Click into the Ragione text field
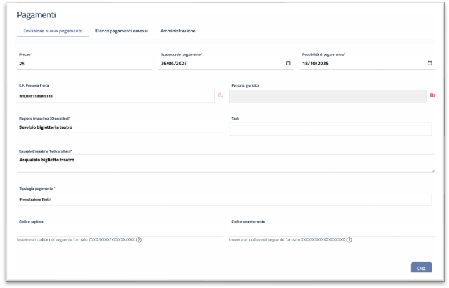Viewport: 449px width, 288px height. tap(120, 127)
